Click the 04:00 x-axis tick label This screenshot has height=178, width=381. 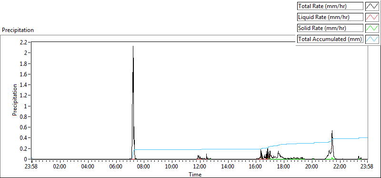coord(88,167)
